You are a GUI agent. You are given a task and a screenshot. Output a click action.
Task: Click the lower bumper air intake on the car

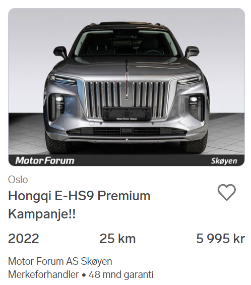[x=127, y=131]
